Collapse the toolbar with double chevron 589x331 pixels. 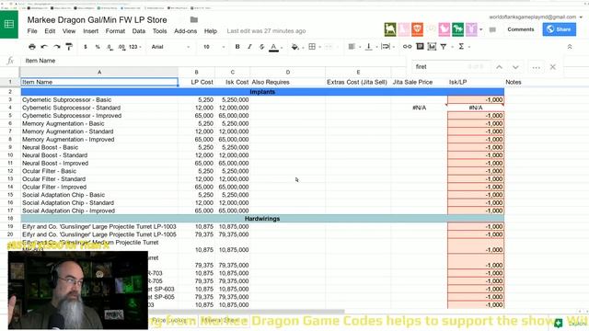(570, 47)
